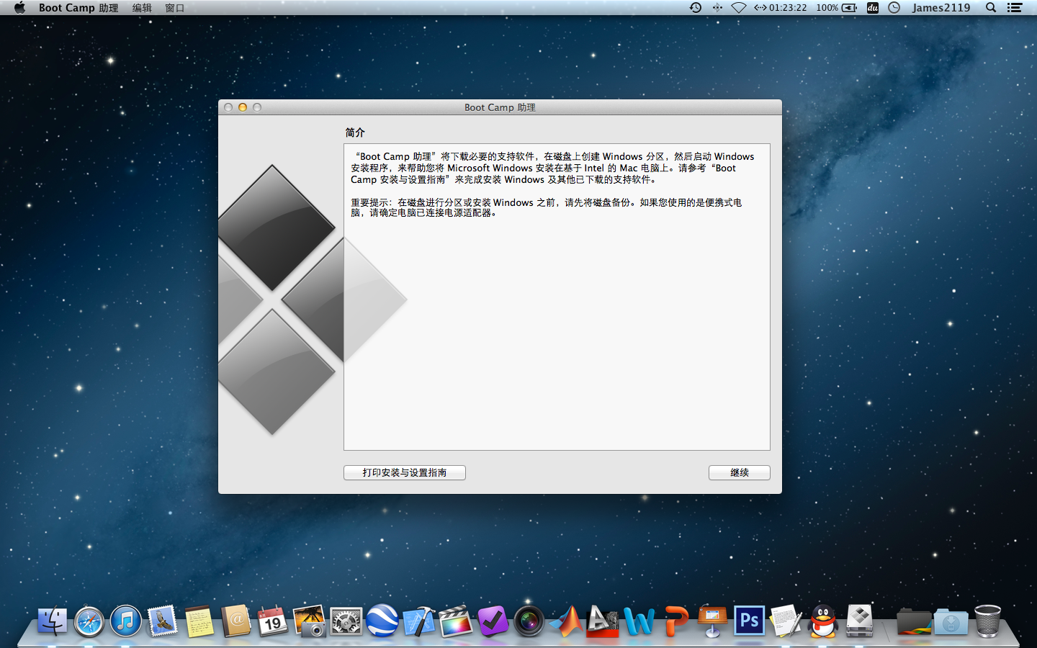Launch Photoshop from the Dock
Viewport: 1037px width, 648px height.
pos(750,621)
